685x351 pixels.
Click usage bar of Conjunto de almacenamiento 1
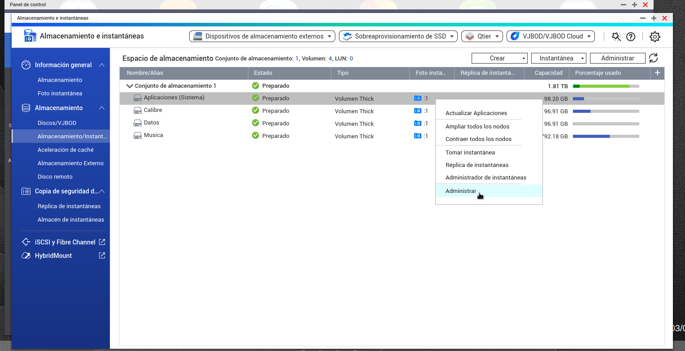[606, 86]
